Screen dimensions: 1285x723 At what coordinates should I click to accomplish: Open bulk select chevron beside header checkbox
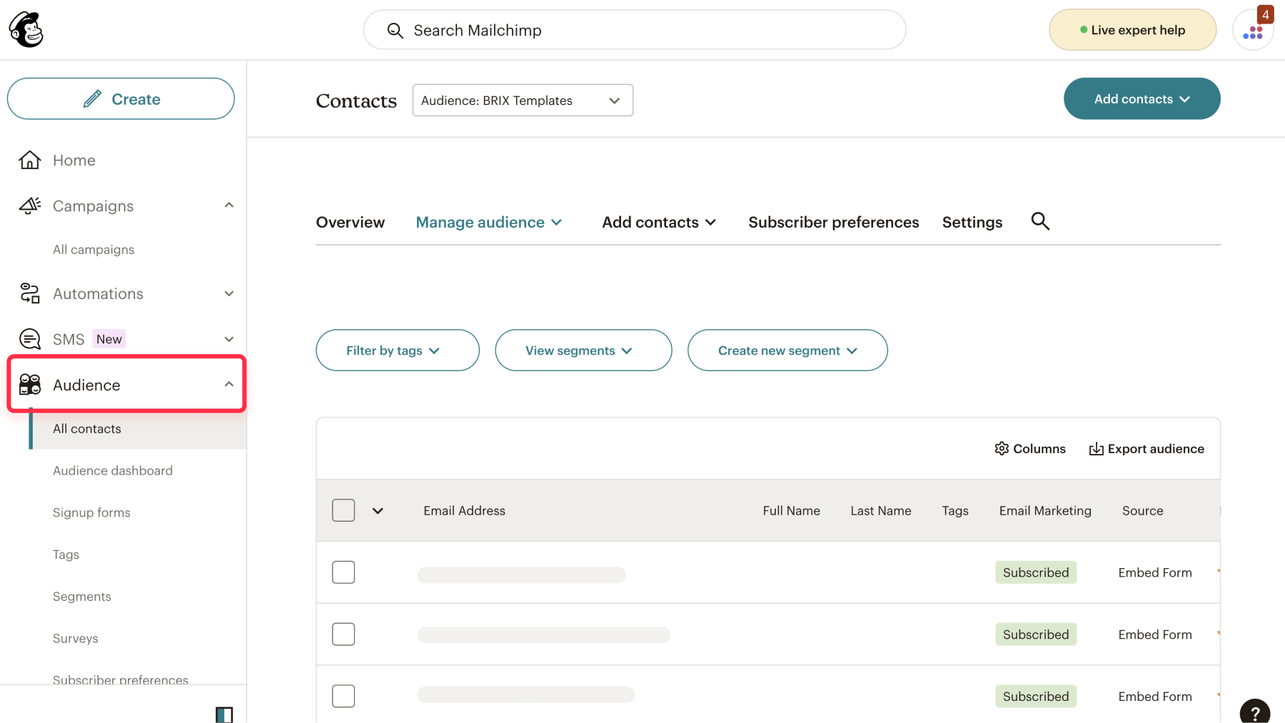coord(378,511)
